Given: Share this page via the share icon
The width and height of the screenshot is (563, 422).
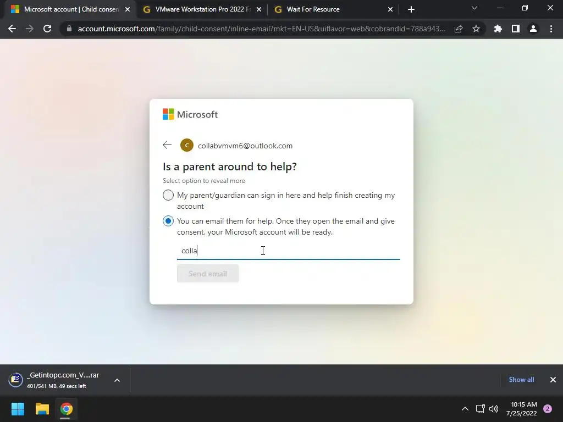Looking at the screenshot, I should tap(459, 29).
